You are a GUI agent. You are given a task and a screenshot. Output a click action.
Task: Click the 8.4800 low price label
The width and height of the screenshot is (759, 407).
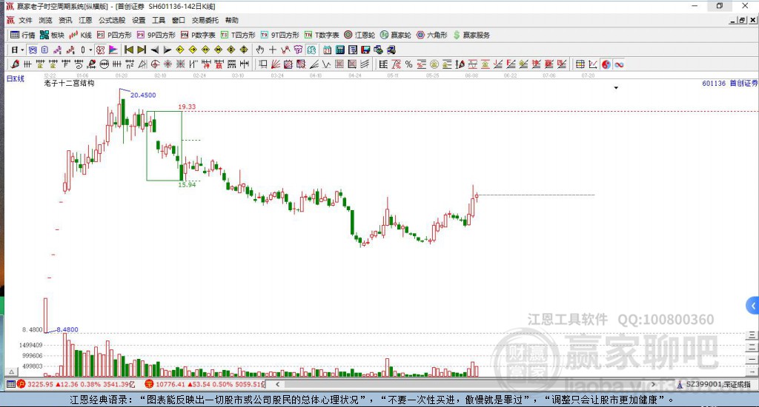coord(67,329)
